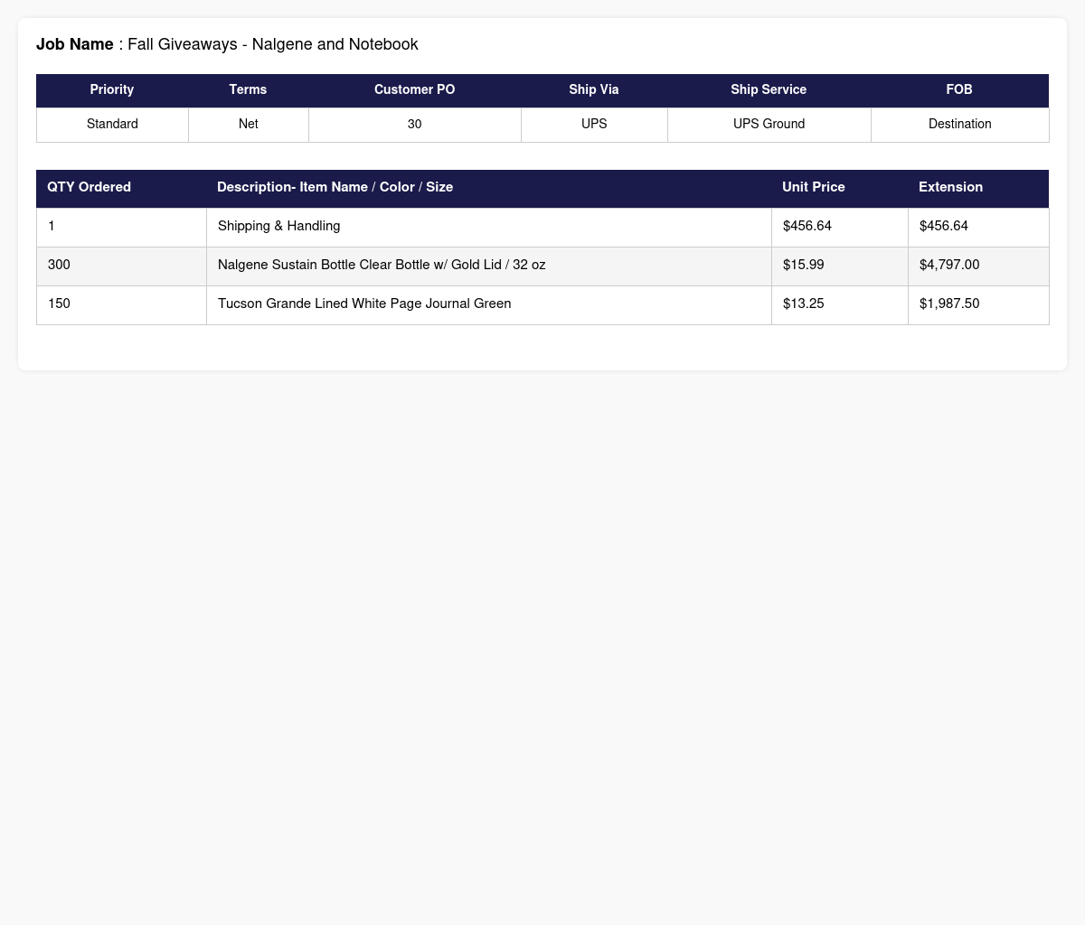Viewport: 1085px width, 925px height.
Task: Click the Extension column header
Action: (978, 188)
